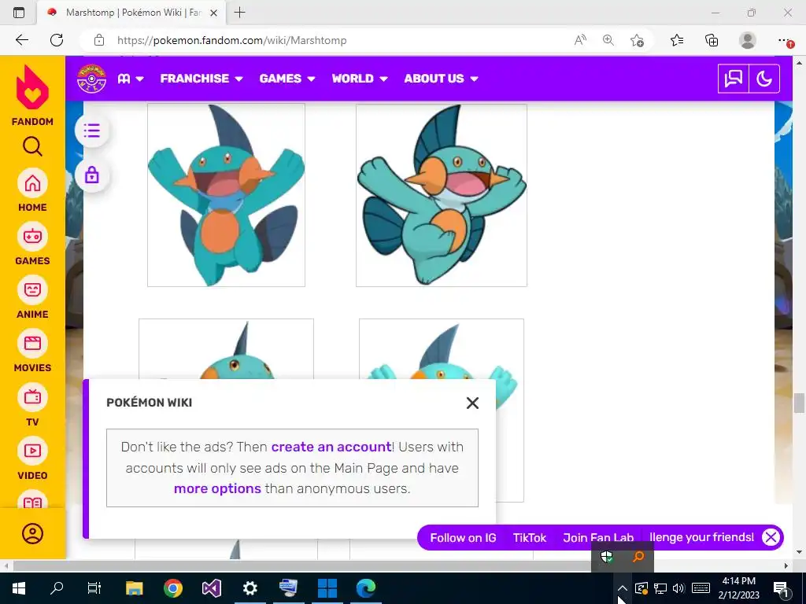This screenshot has width=806, height=604.
Task: Open the third Marshtomp image with single fin
Action: [226, 349]
